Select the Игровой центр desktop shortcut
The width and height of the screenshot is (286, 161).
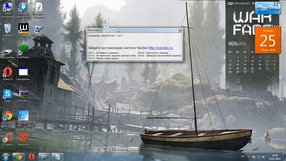[x=23, y=10]
